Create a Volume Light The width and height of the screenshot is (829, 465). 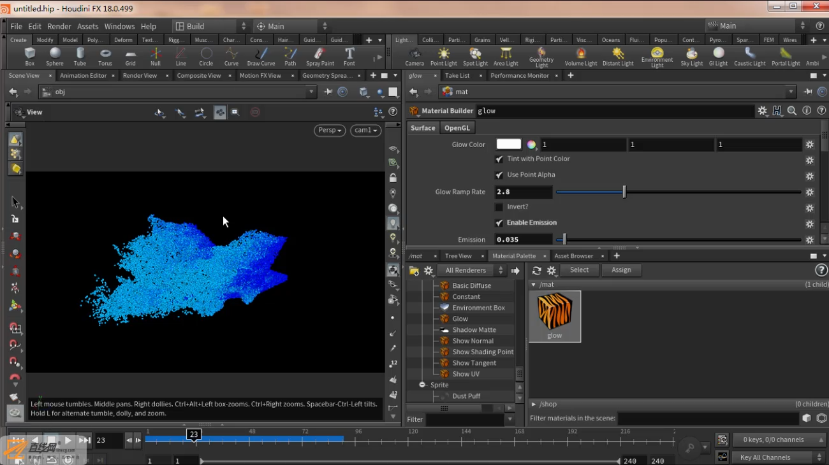click(581, 57)
